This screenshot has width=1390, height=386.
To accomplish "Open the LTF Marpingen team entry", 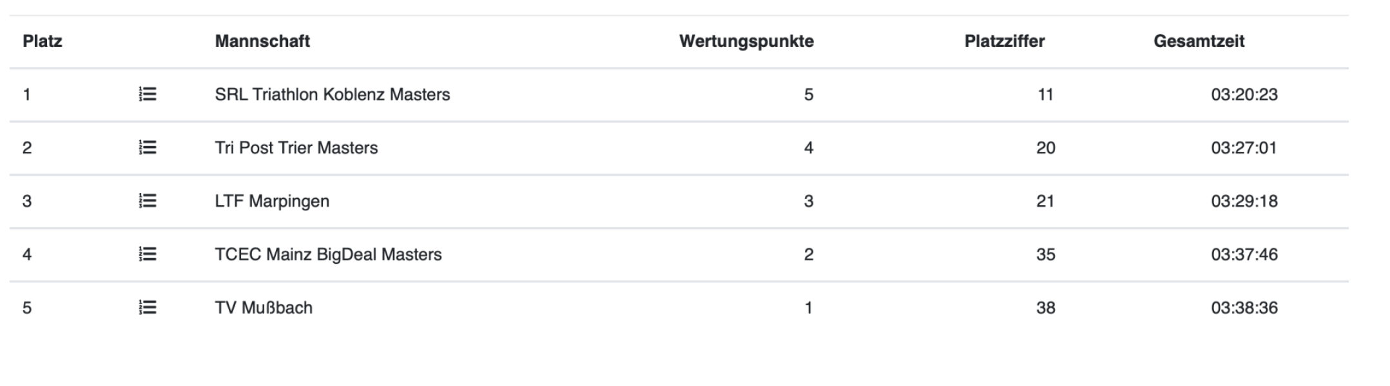I will tap(272, 201).
